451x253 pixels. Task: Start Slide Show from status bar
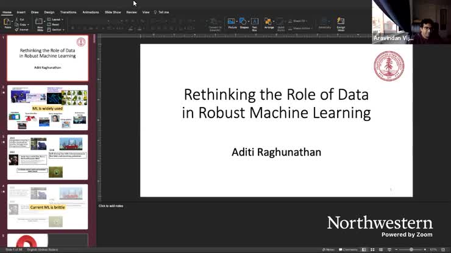[x=389, y=249]
